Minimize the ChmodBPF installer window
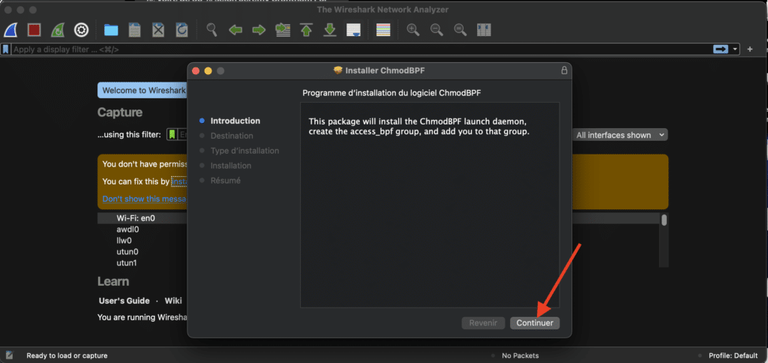 pos(208,71)
